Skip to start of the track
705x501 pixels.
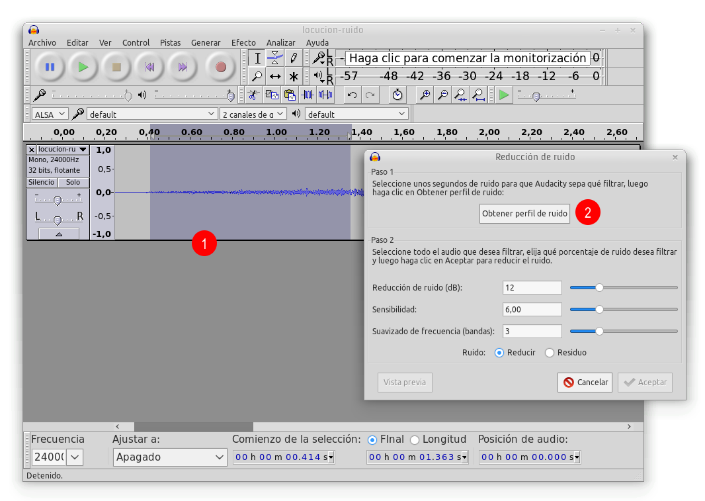149,67
